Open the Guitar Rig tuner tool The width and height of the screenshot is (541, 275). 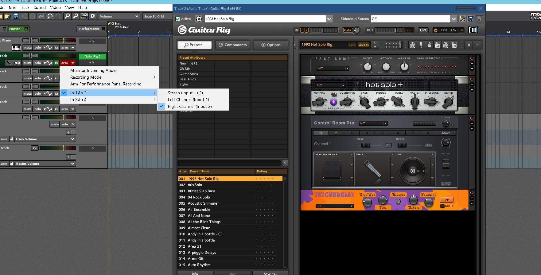(x=421, y=45)
